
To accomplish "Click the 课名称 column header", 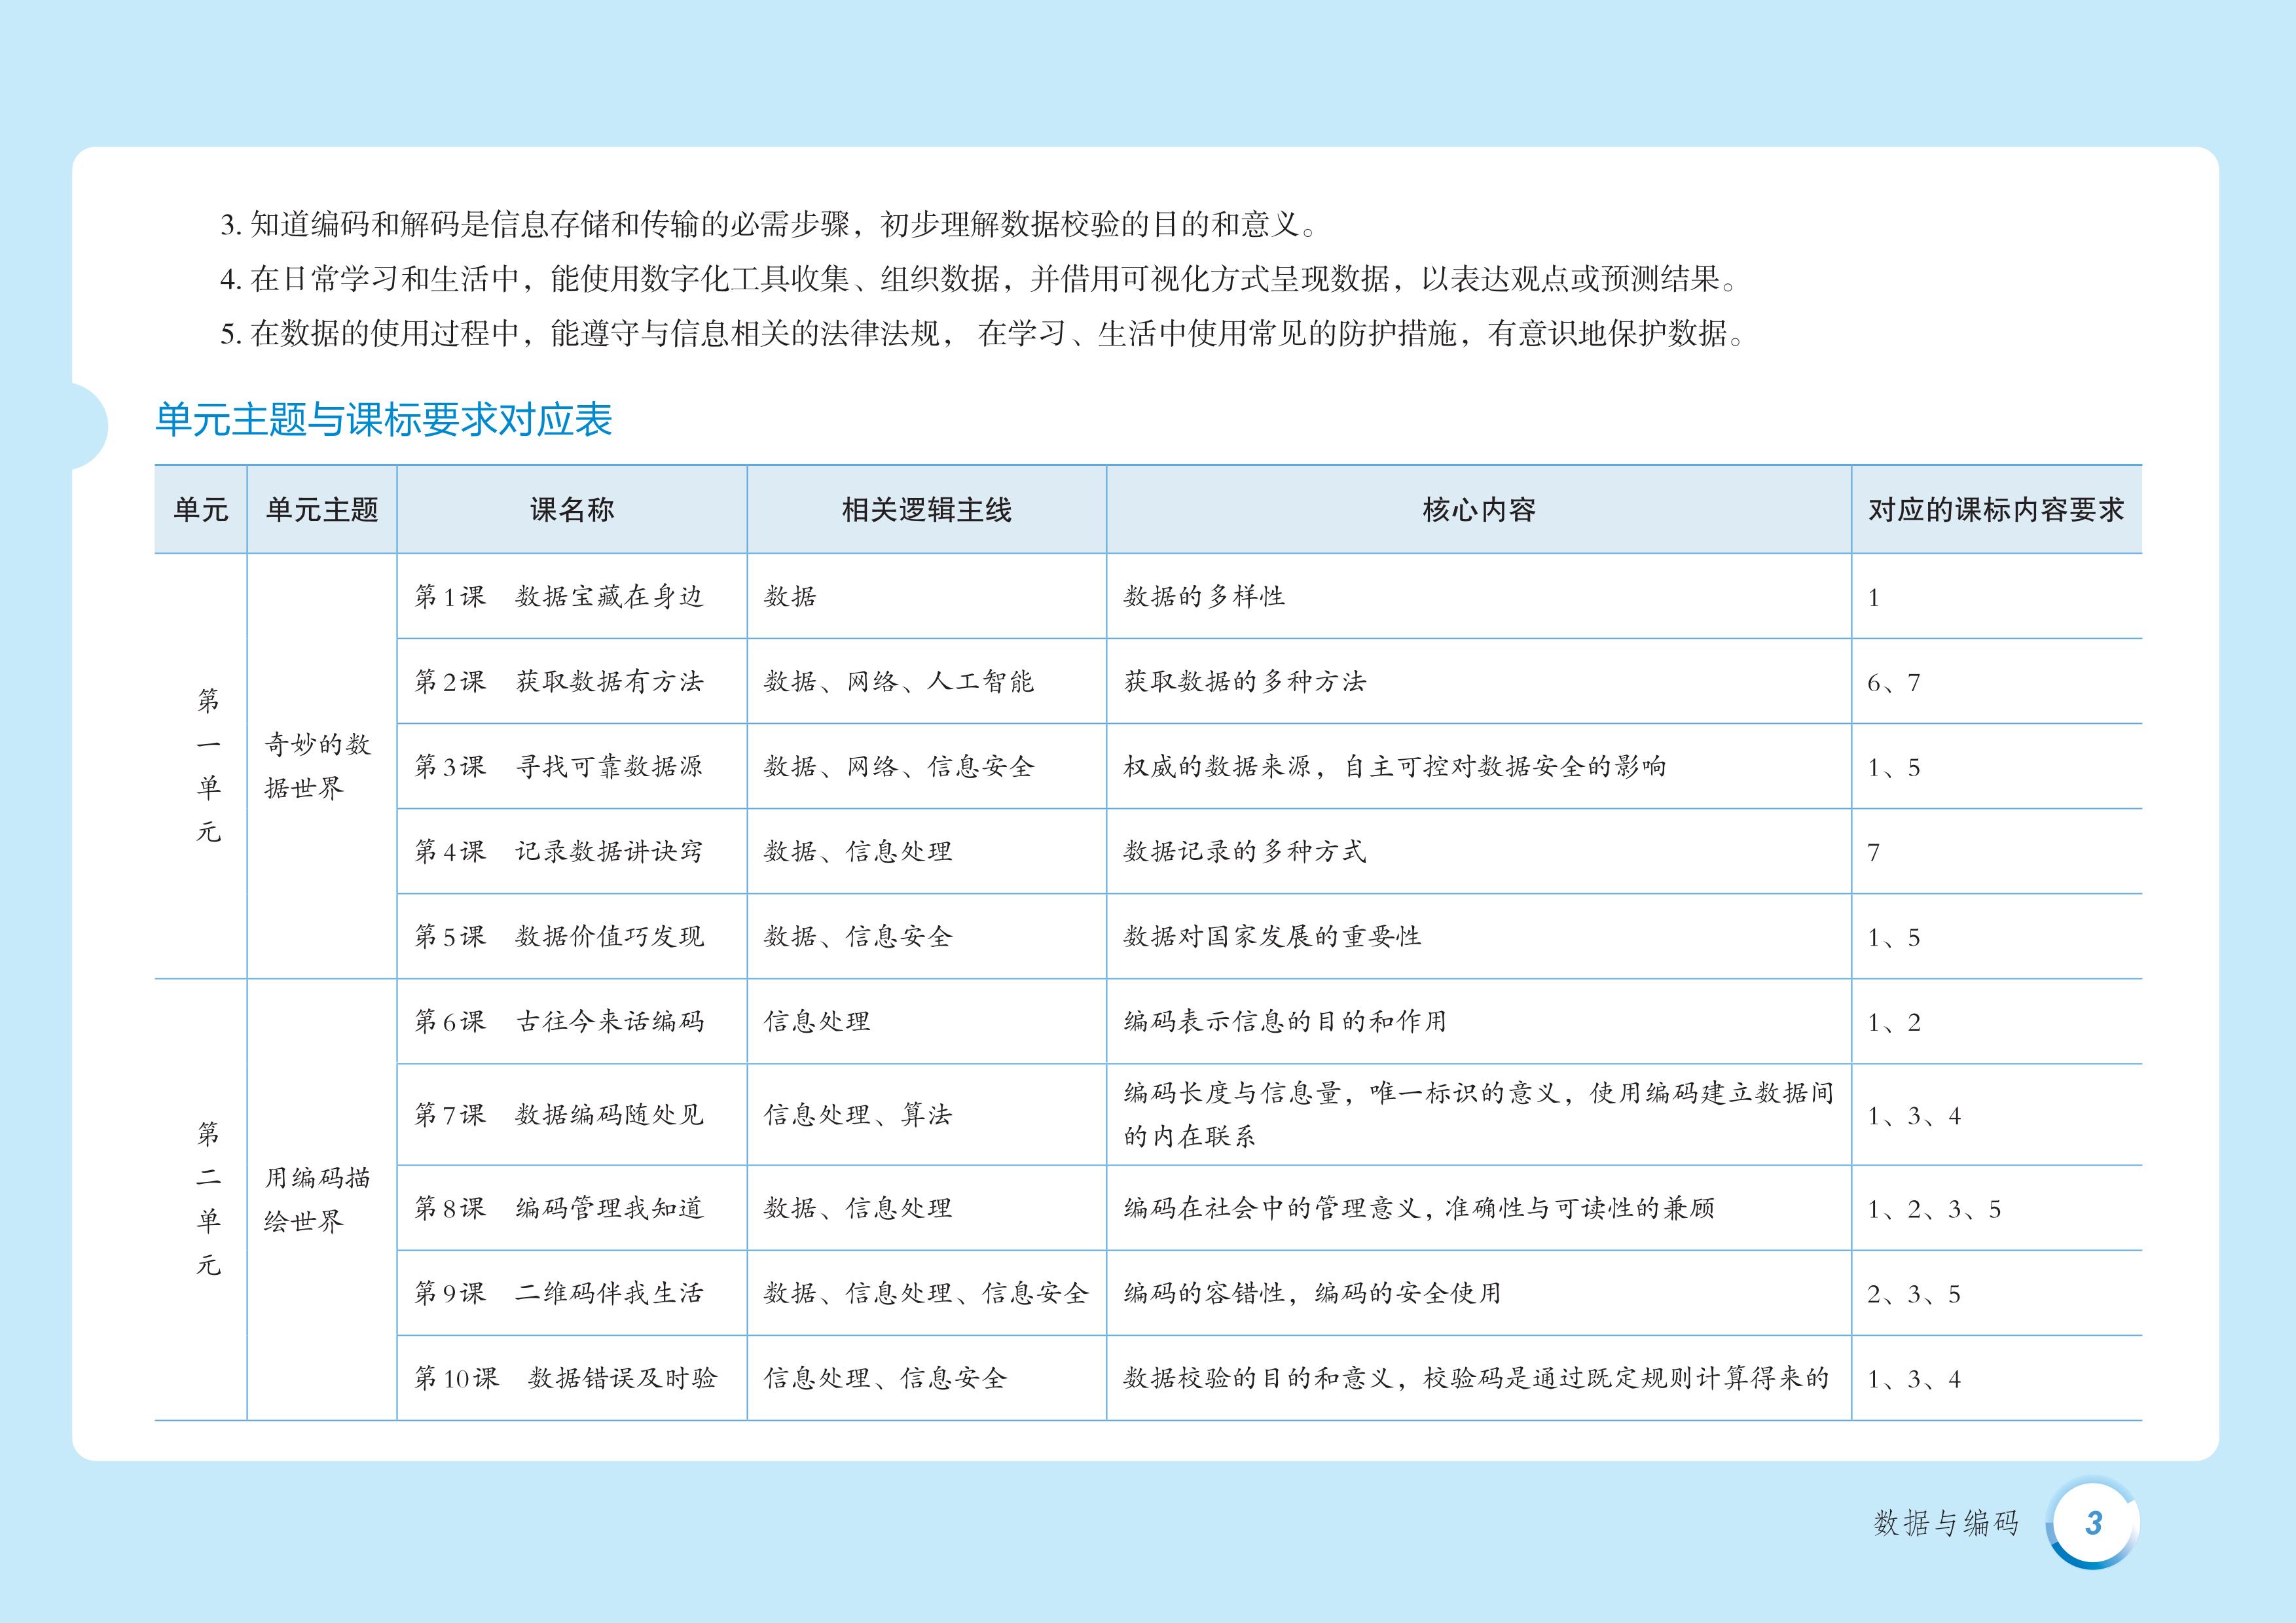I will click(x=571, y=510).
